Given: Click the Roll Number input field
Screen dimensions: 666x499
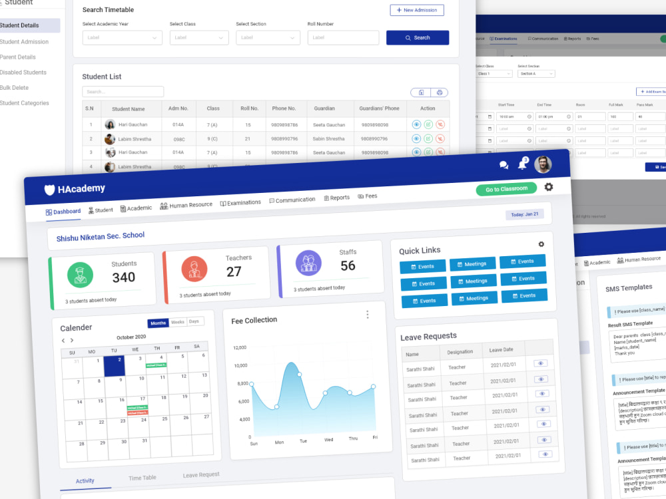Looking at the screenshot, I should (x=343, y=38).
